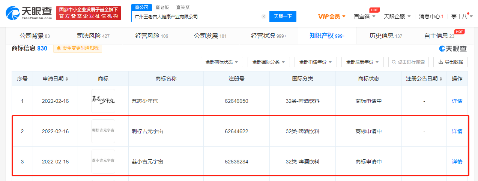Viewport: 478px width, 181px height.
Task: Click 32类-啤酒饮料 in 荔志少年汽 row
Action: pos(302,101)
